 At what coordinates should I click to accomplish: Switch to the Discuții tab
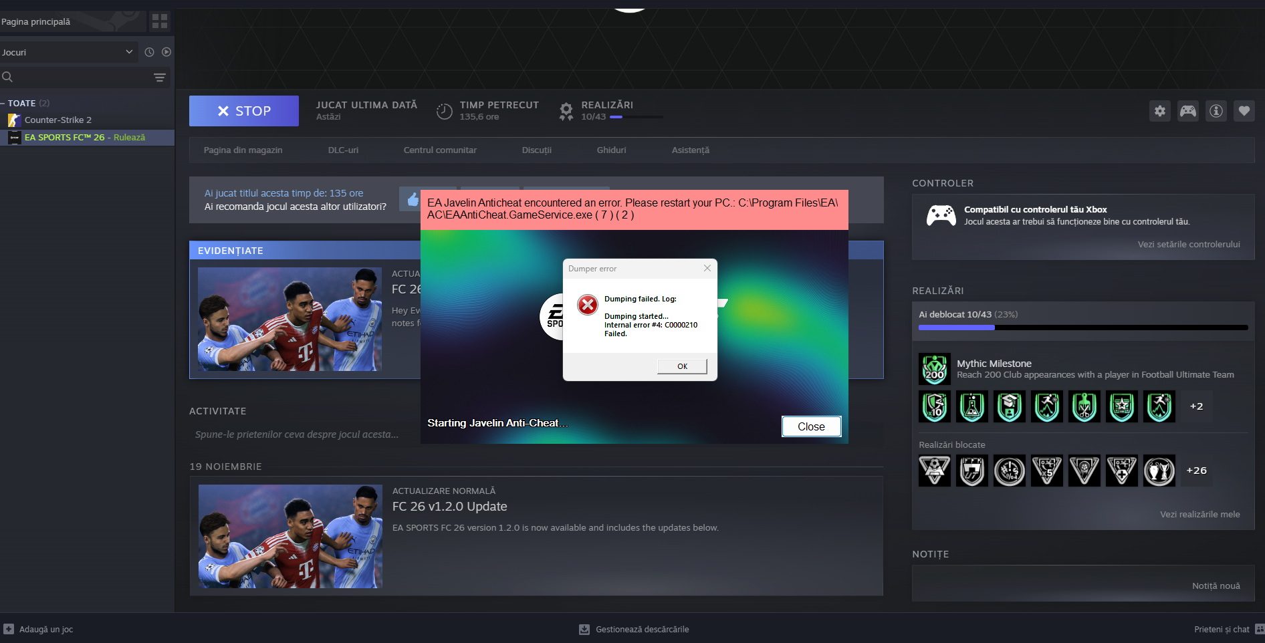pos(536,150)
